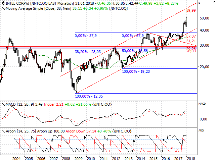
Task: Click the MACD axis 0,00 label
Action: pyautogui.click(x=203, y=119)
